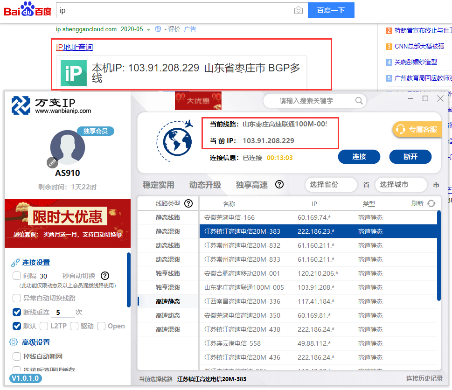The height and width of the screenshot is (390, 452).
Task: Enable 间隔 auto-switch checkbox
Action: (x=17, y=276)
